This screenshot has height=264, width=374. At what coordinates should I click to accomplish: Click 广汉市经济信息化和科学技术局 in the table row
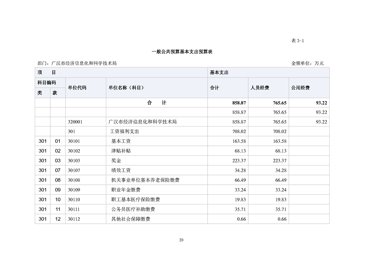click(x=143, y=122)
